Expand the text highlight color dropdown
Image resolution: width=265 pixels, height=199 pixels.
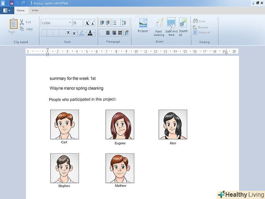click(x=86, y=33)
